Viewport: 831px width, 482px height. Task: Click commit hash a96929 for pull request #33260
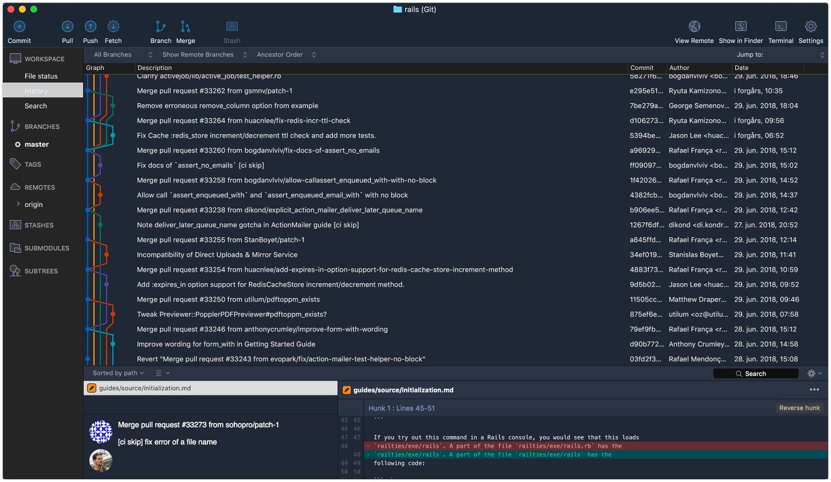tap(645, 151)
